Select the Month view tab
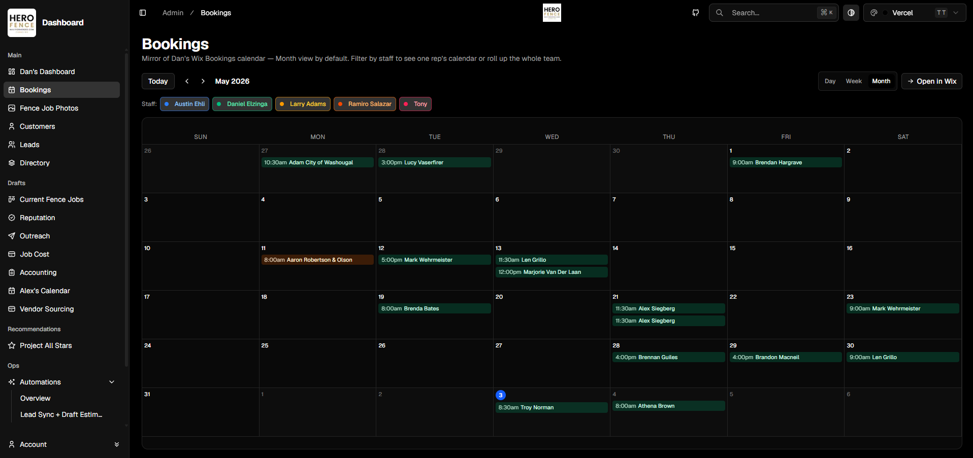Viewport: 973px width, 458px height. [x=881, y=81]
